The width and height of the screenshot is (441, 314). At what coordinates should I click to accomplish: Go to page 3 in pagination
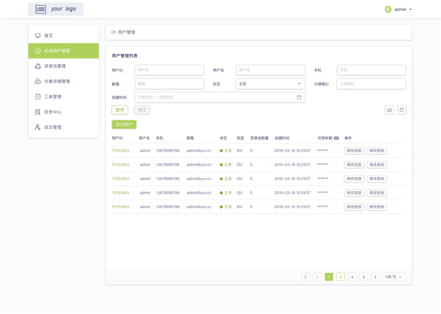tap(340, 277)
